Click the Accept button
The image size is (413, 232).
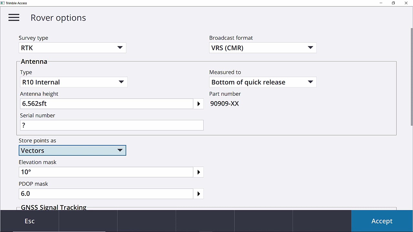point(382,221)
